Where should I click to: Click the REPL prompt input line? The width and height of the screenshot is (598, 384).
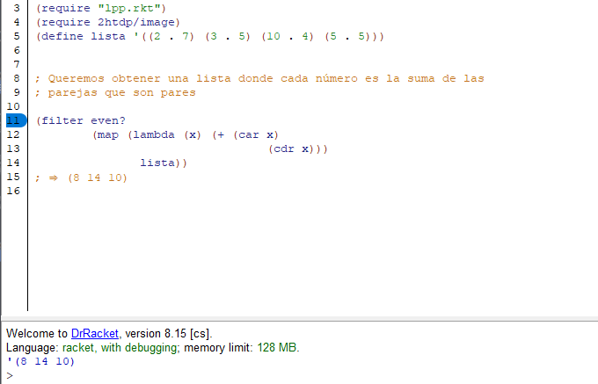tap(302, 375)
